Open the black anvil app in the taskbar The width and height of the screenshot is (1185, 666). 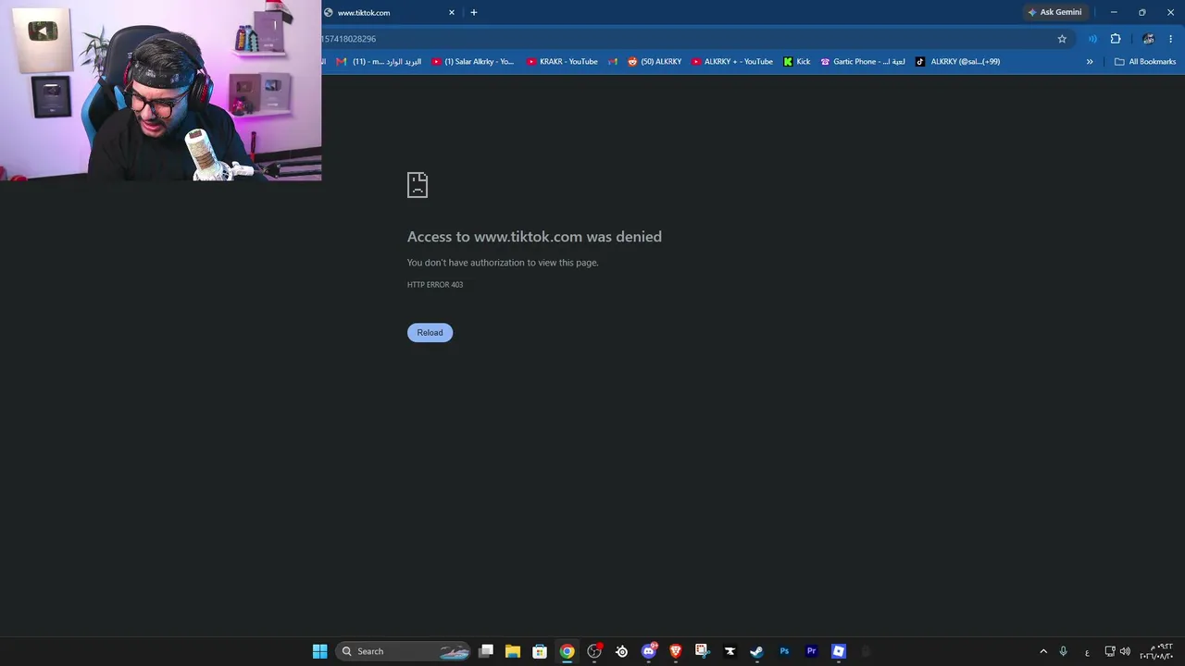pos(730,651)
